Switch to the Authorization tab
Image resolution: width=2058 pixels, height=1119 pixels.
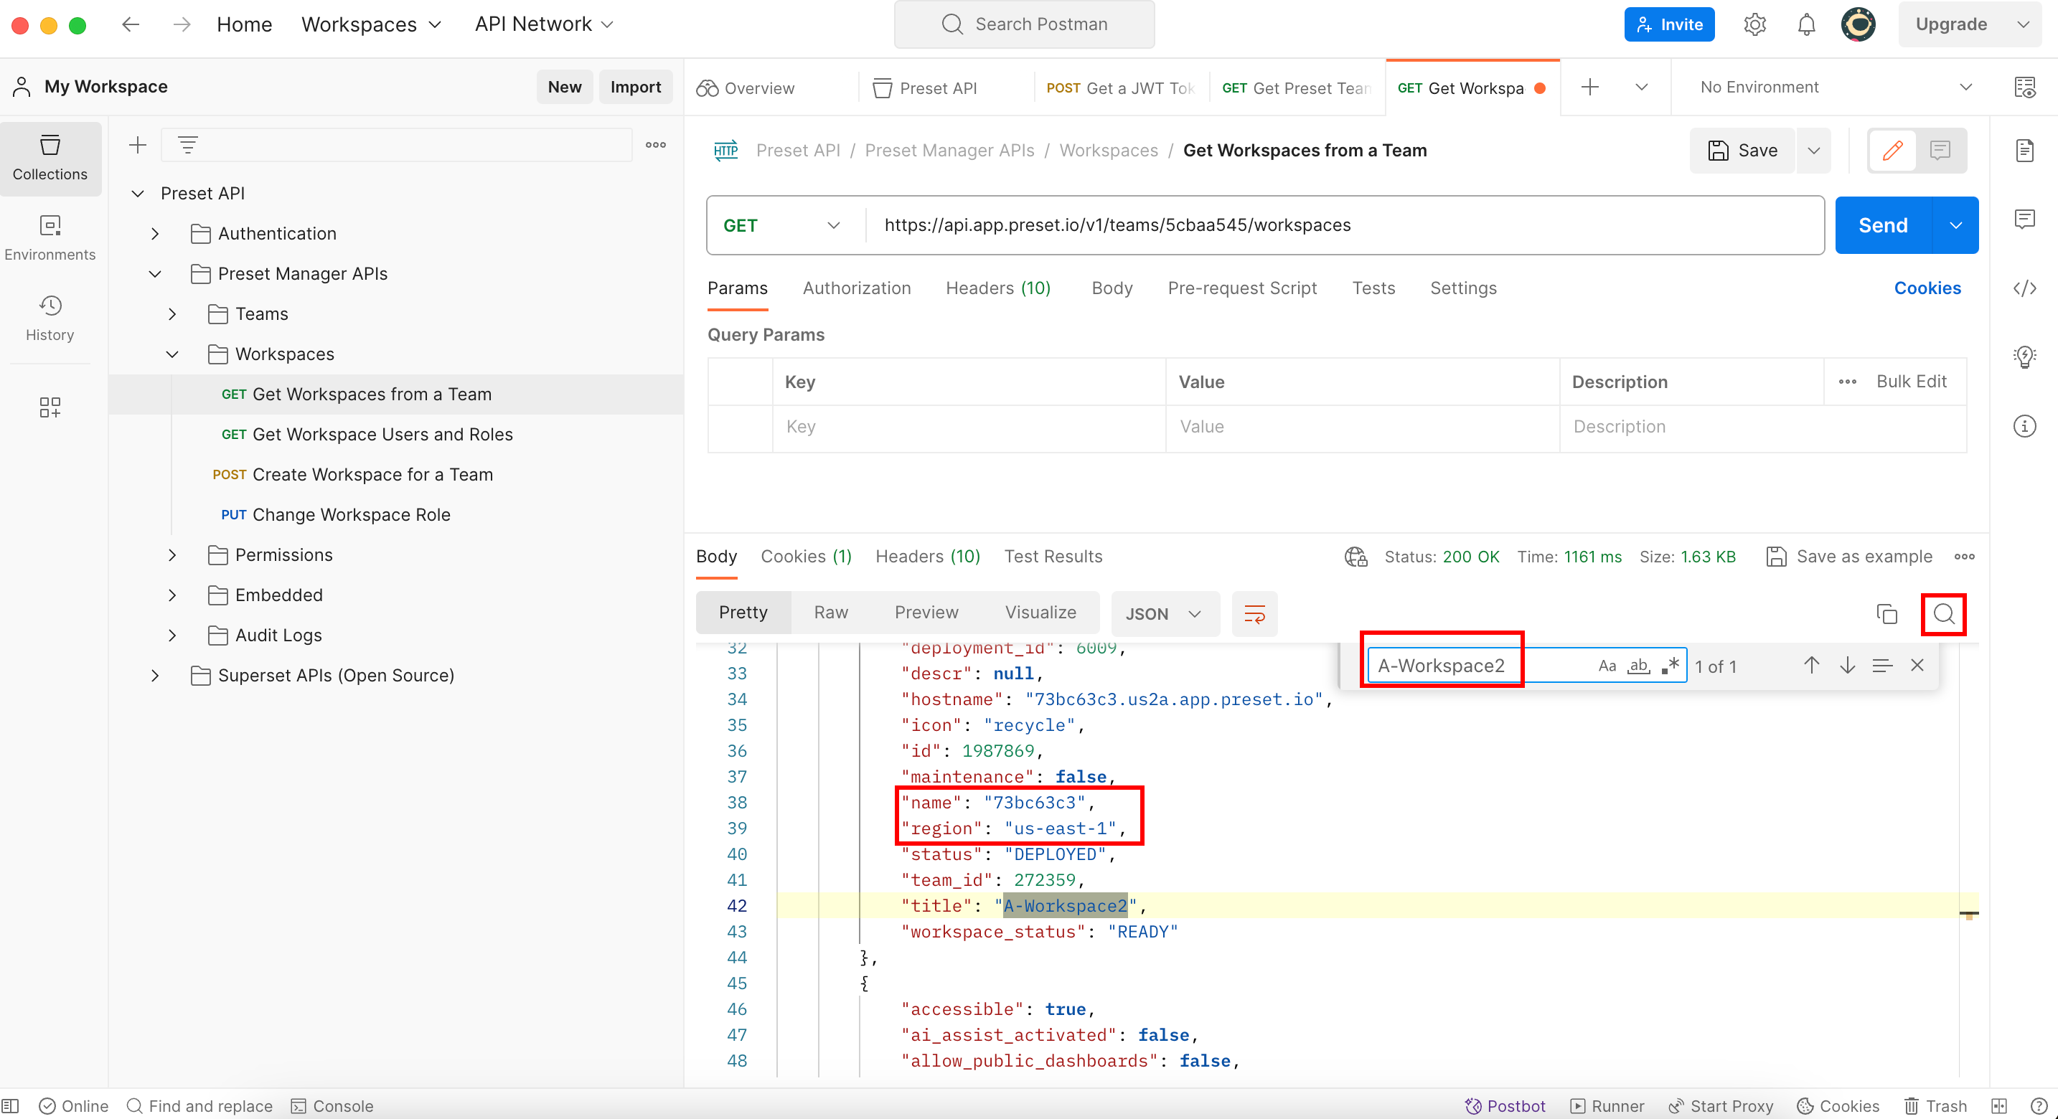[x=857, y=288]
